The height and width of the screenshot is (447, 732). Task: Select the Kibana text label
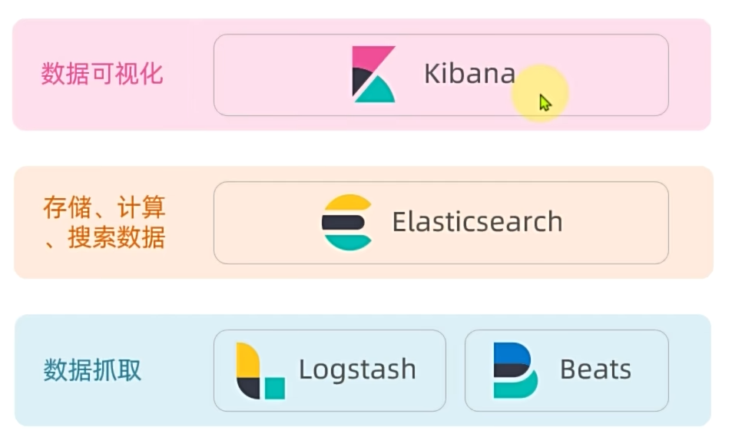pos(469,74)
